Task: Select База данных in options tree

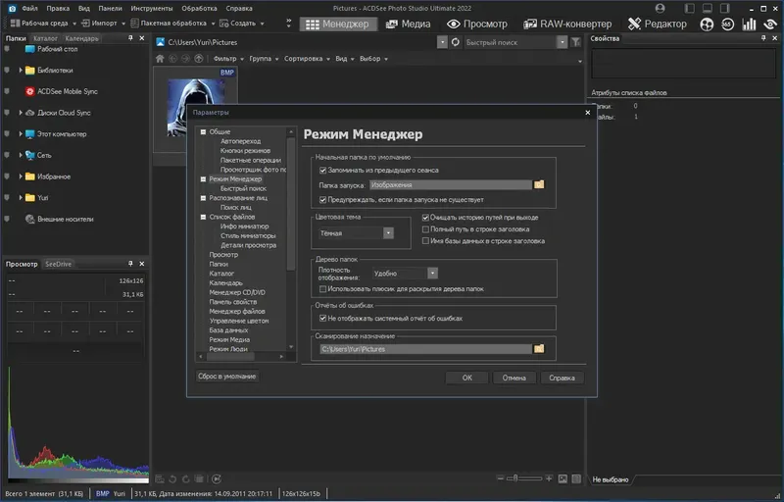Action: coord(228,330)
